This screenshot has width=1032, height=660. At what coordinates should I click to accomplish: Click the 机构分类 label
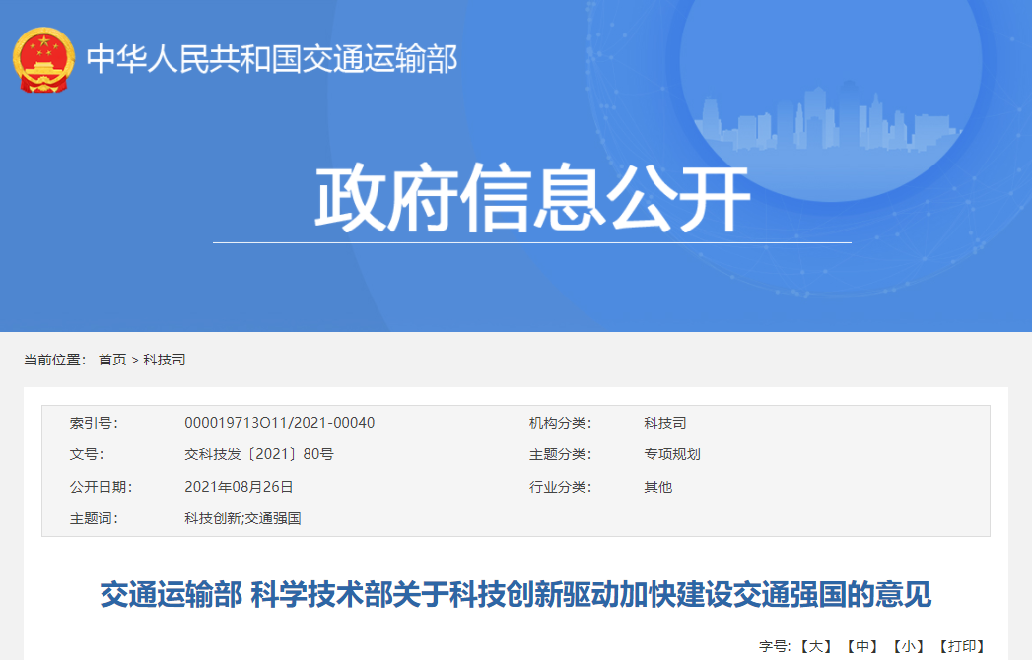[x=561, y=423]
